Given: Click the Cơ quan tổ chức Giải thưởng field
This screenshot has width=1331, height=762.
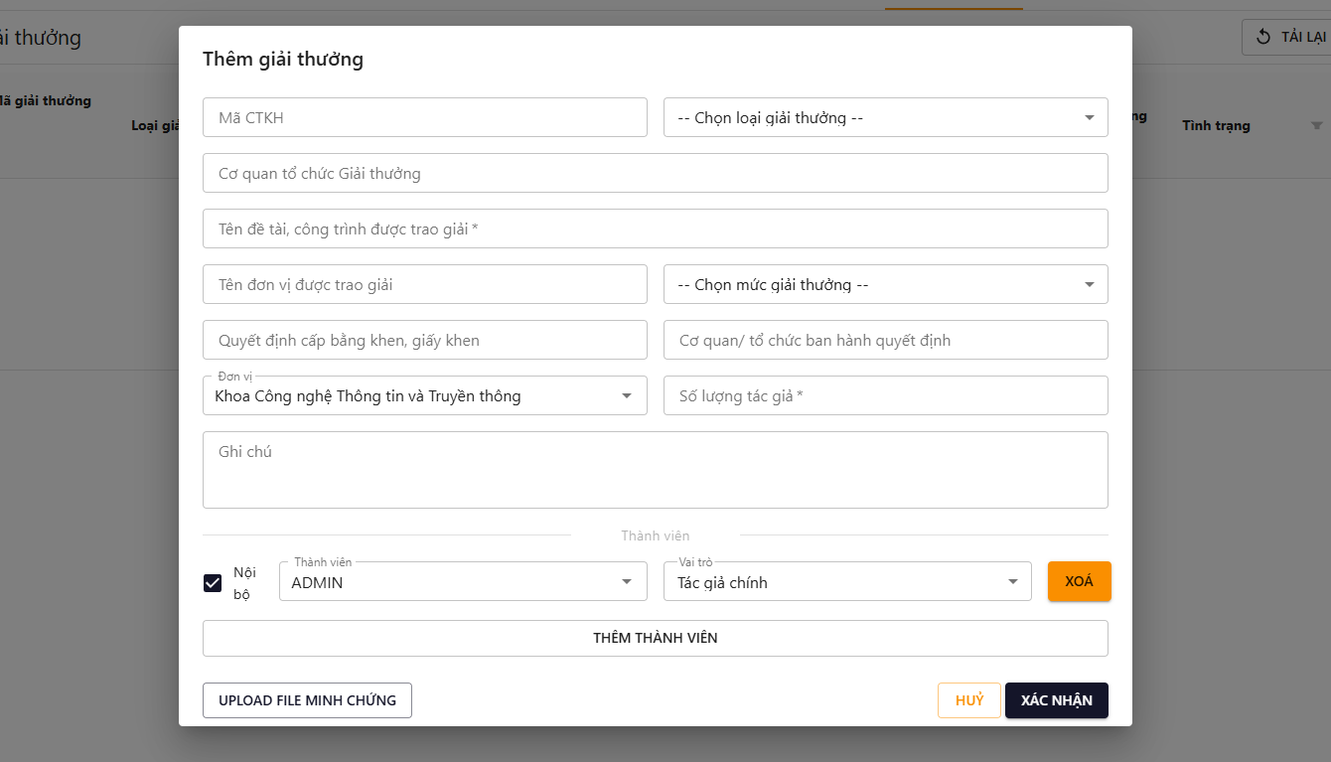Looking at the screenshot, I should click(655, 173).
